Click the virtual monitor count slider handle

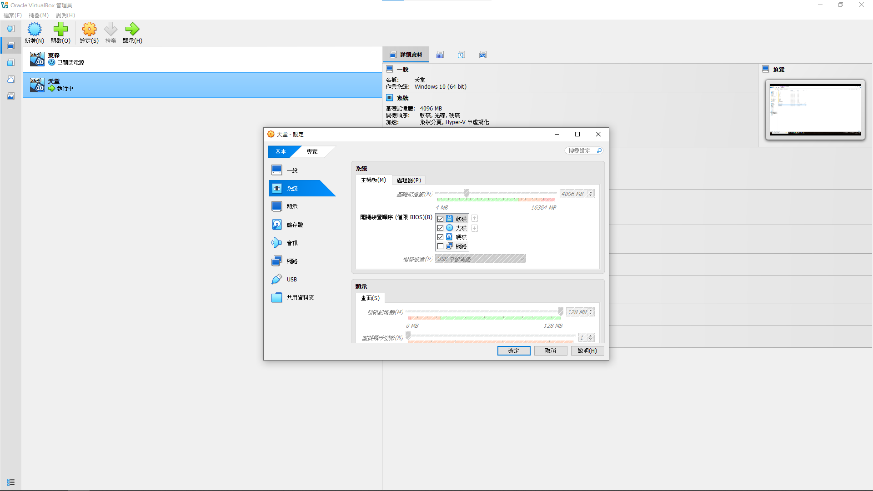point(408,336)
